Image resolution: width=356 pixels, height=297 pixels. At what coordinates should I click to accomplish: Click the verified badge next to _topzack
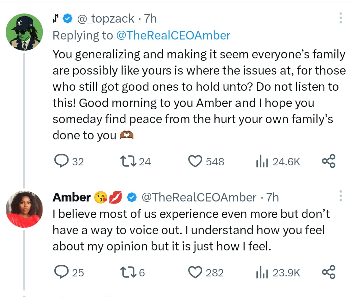pos(68,19)
